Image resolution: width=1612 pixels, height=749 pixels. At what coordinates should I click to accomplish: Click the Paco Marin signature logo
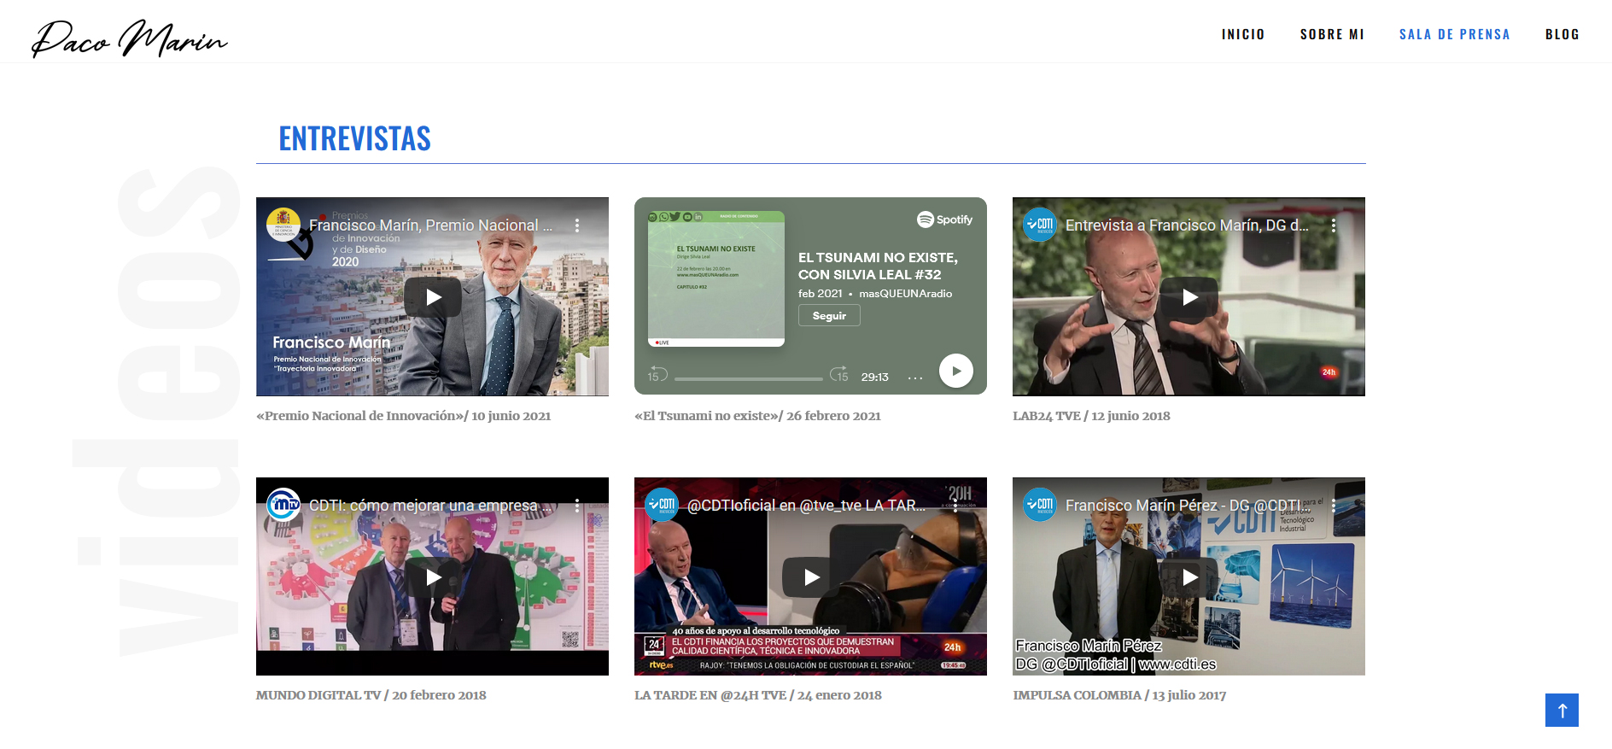[x=130, y=38]
